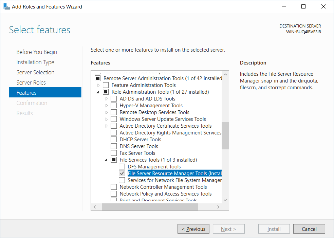The width and height of the screenshot is (334, 238).
Task: Enable the DHCP Server Tools checkbox
Action: pyautogui.click(x=114, y=139)
